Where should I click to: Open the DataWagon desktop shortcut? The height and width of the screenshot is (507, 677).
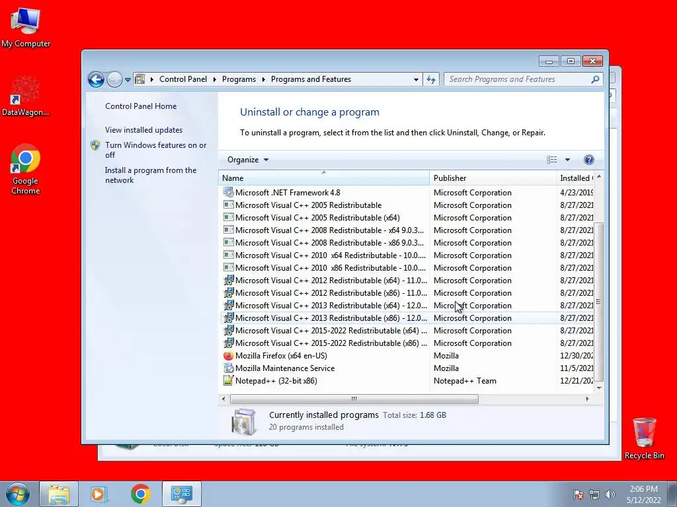[25, 96]
